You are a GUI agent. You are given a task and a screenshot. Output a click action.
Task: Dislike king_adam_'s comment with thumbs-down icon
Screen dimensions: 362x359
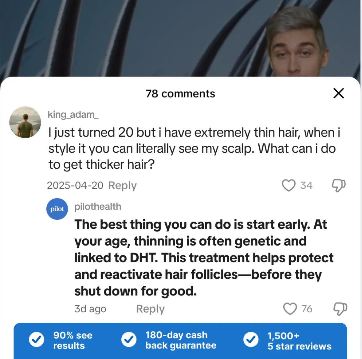point(339,186)
